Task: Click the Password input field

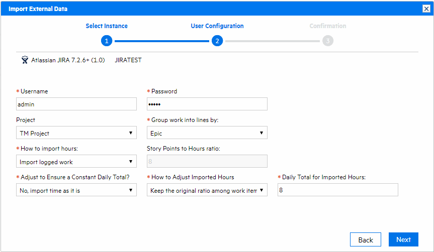Action: pos(207,104)
